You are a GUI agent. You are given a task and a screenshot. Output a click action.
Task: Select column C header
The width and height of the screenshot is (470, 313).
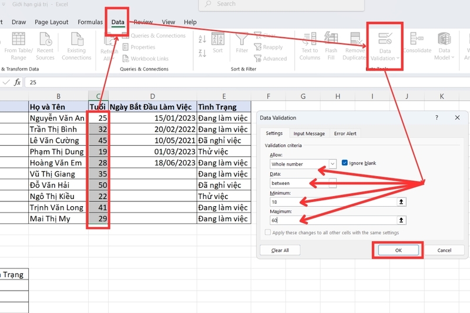pyautogui.click(x=98, y=96)
